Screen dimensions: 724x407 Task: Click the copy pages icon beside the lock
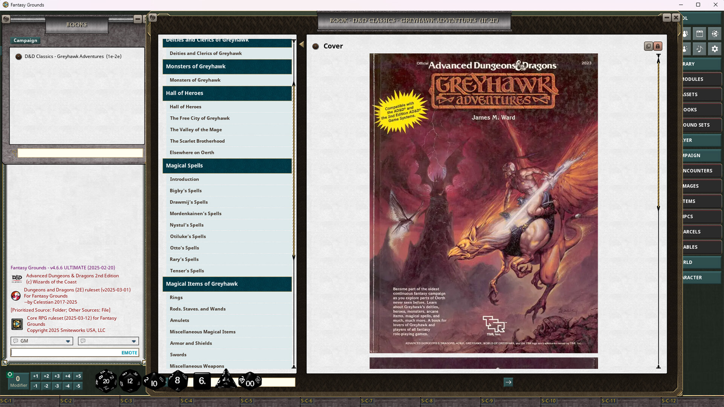(x=648, y=46)
